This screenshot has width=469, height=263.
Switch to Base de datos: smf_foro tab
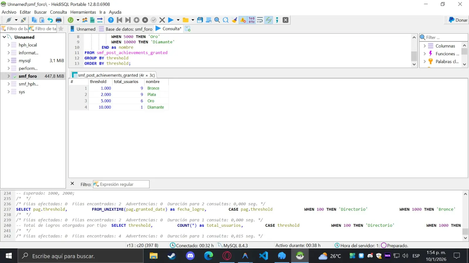126,29
